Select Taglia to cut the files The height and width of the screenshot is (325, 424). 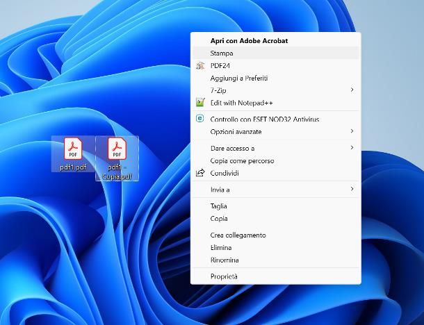(219, 206)
